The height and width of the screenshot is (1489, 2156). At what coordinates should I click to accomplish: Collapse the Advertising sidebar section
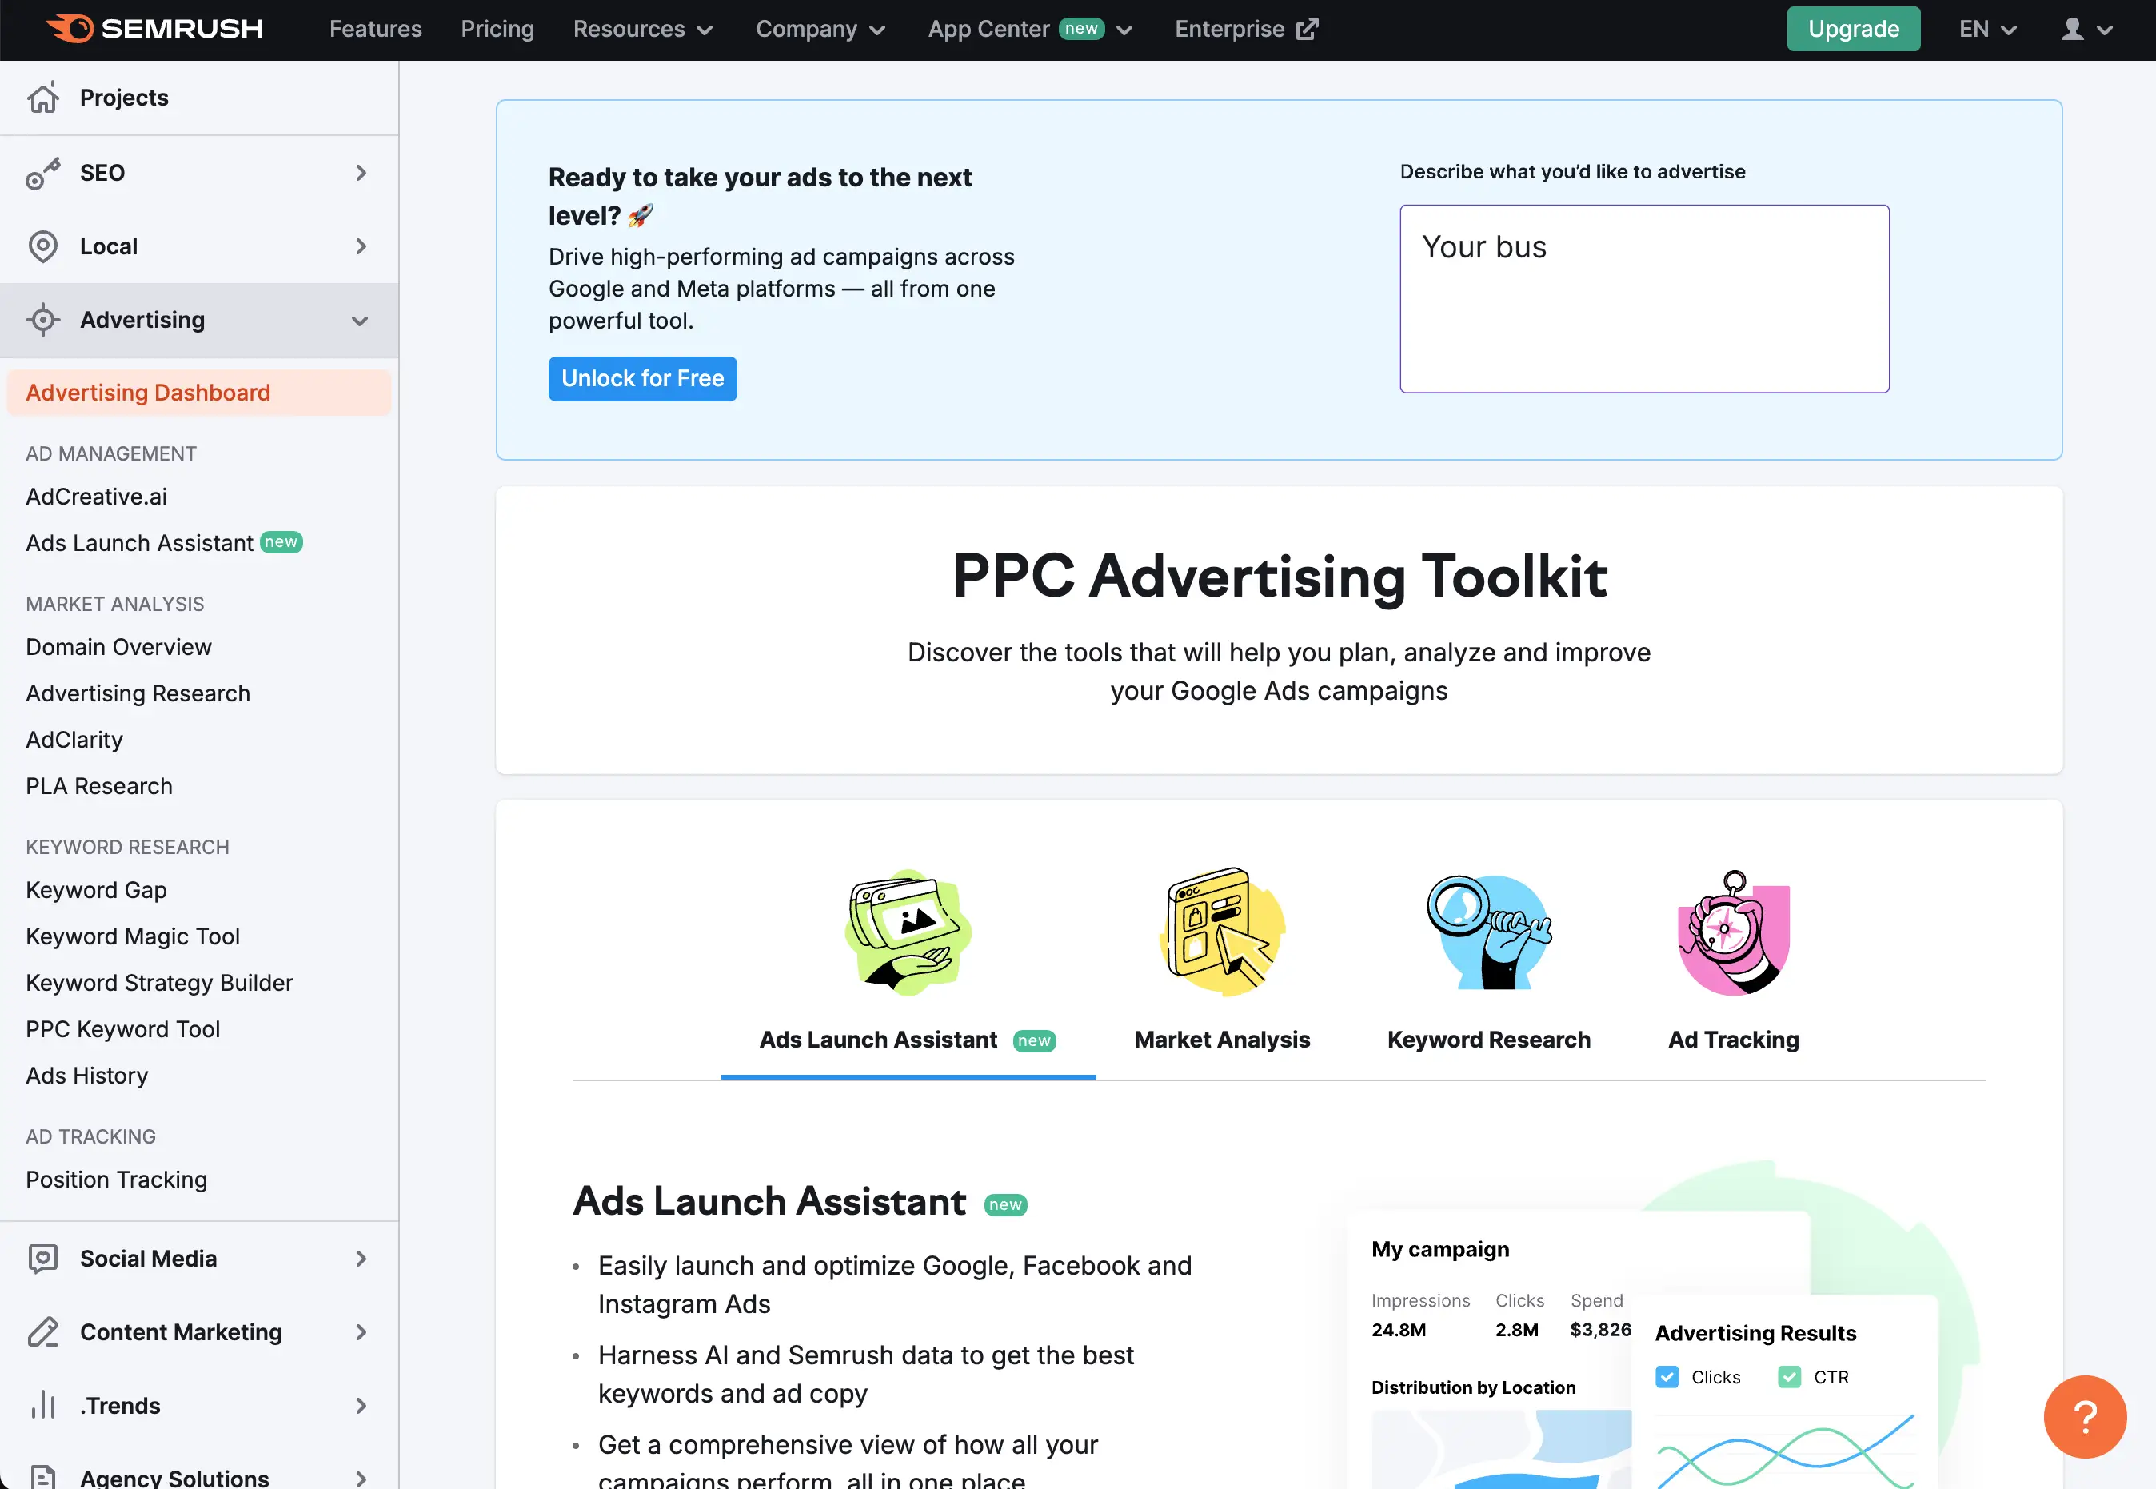360,321
